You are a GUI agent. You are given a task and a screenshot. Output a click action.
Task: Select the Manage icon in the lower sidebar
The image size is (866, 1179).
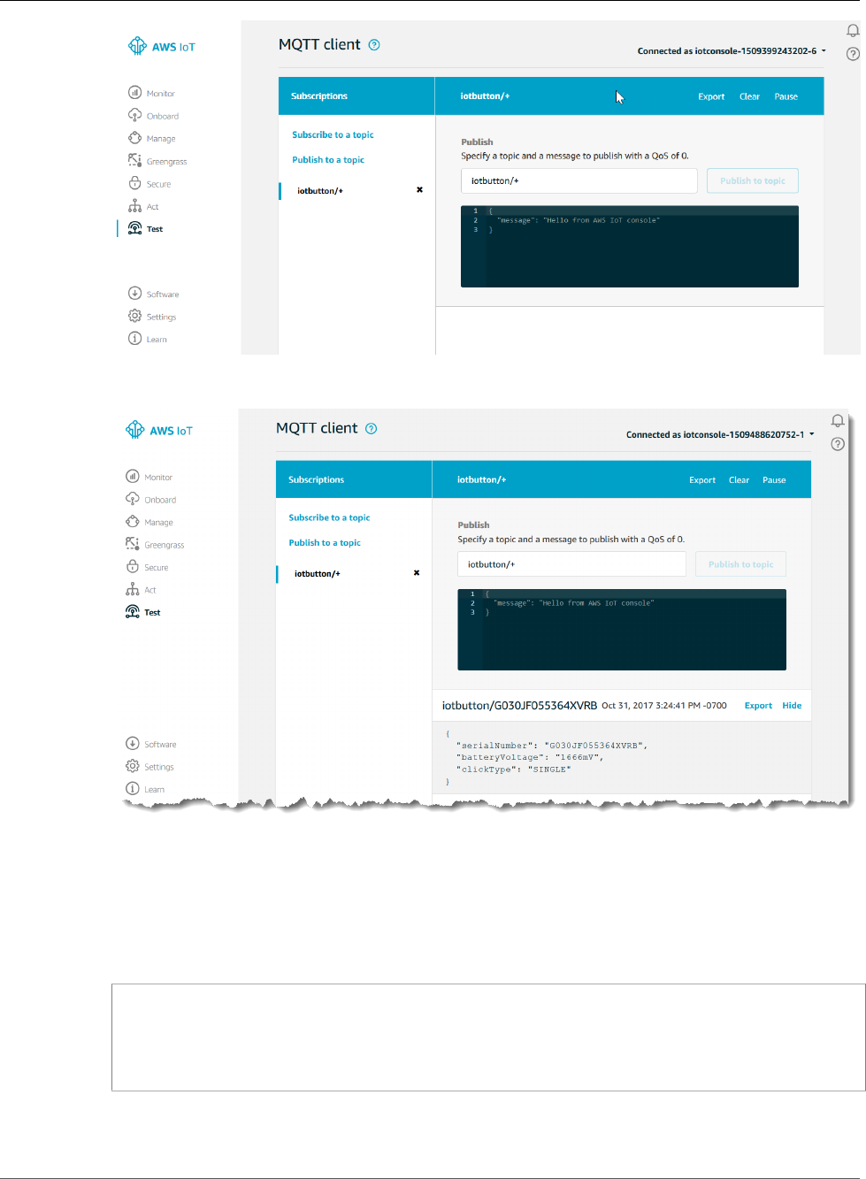(x=133, y=522)
